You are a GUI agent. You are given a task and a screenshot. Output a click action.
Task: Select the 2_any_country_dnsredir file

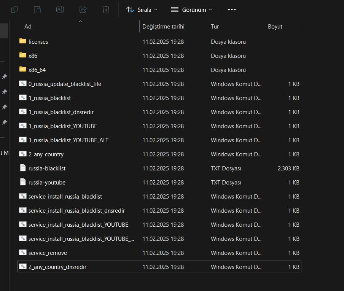pos(57,267)
